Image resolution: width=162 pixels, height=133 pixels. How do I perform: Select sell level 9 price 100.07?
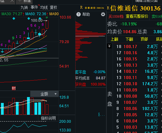point(130,102)
